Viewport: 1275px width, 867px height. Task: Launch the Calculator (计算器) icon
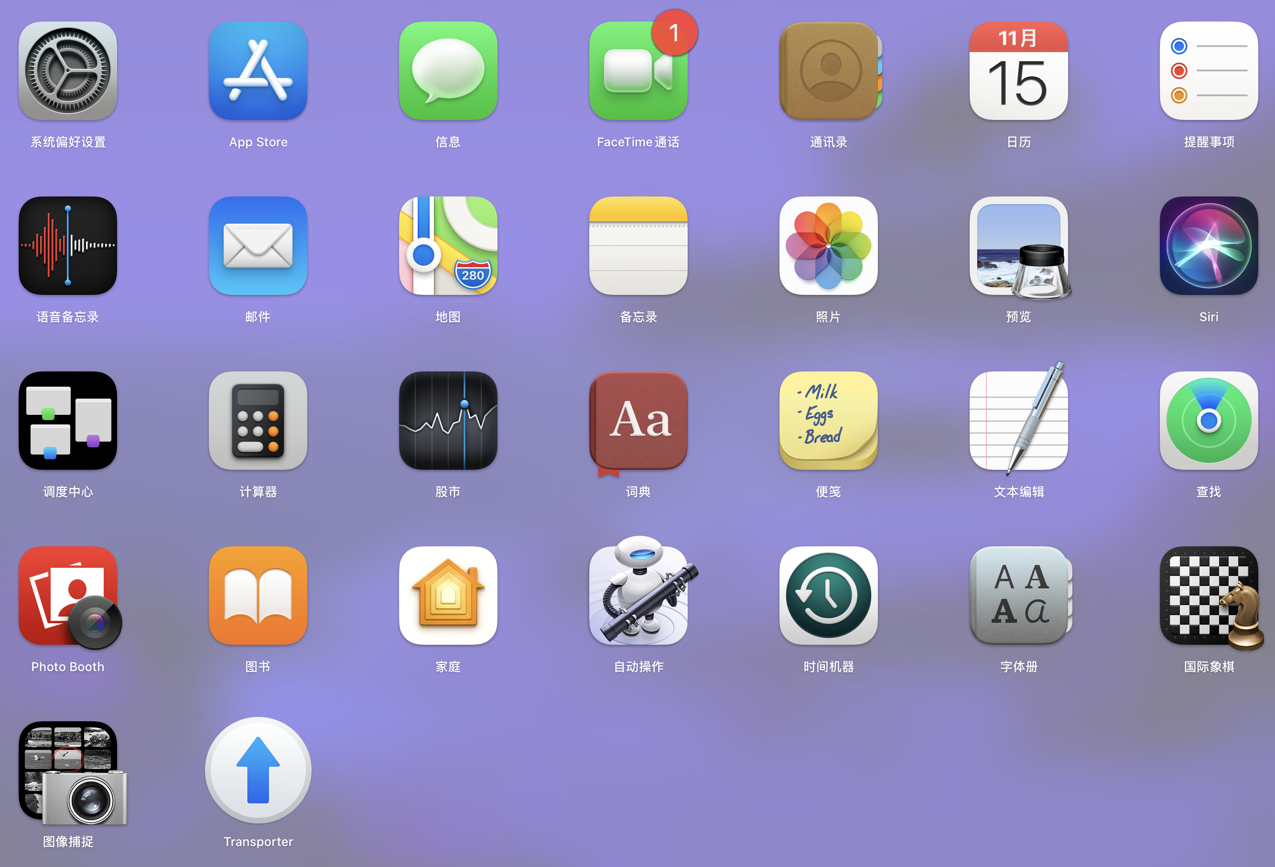[258, 420]
